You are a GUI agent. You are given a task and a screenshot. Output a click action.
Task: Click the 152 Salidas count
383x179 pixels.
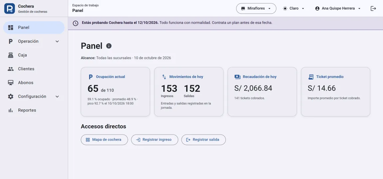point(192,89)
